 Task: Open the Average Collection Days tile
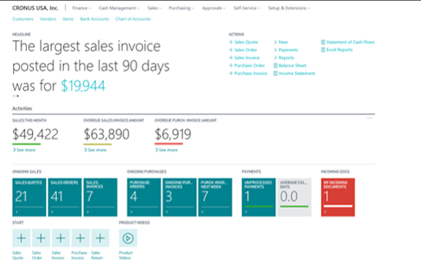click(x=294, y=197)
